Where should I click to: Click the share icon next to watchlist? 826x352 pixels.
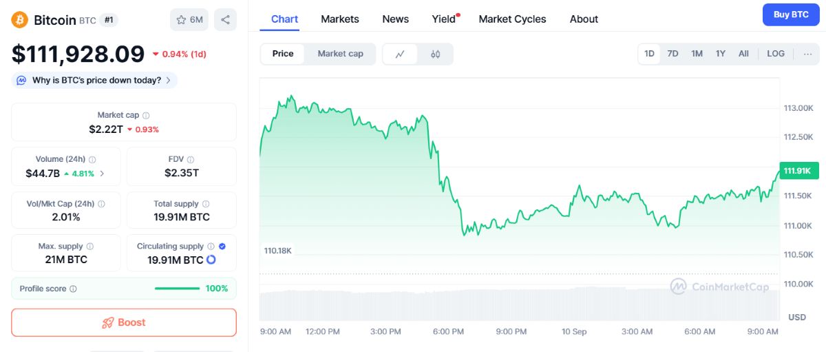coord(225,20)
